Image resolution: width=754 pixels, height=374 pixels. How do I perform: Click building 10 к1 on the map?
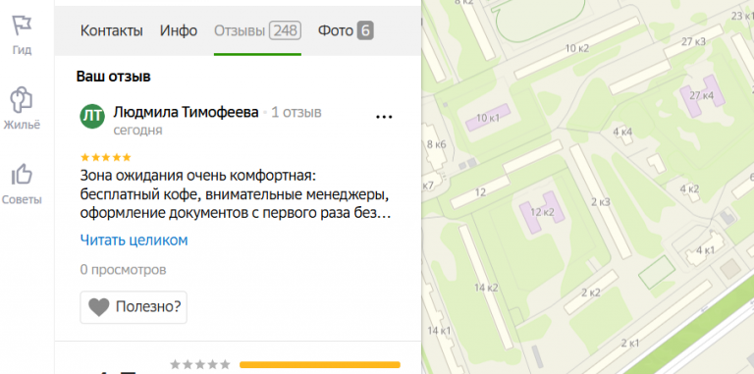488,117
